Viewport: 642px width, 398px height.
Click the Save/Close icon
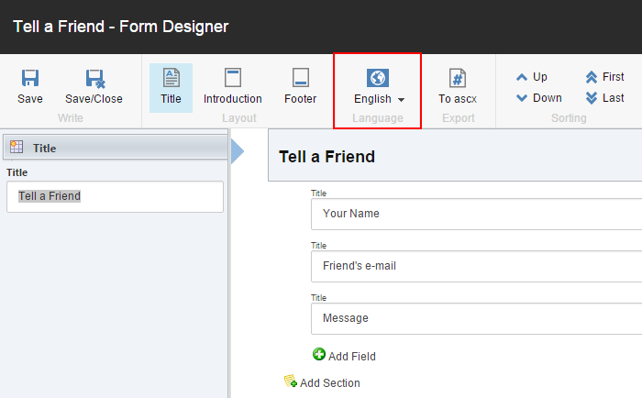point(94,78)
